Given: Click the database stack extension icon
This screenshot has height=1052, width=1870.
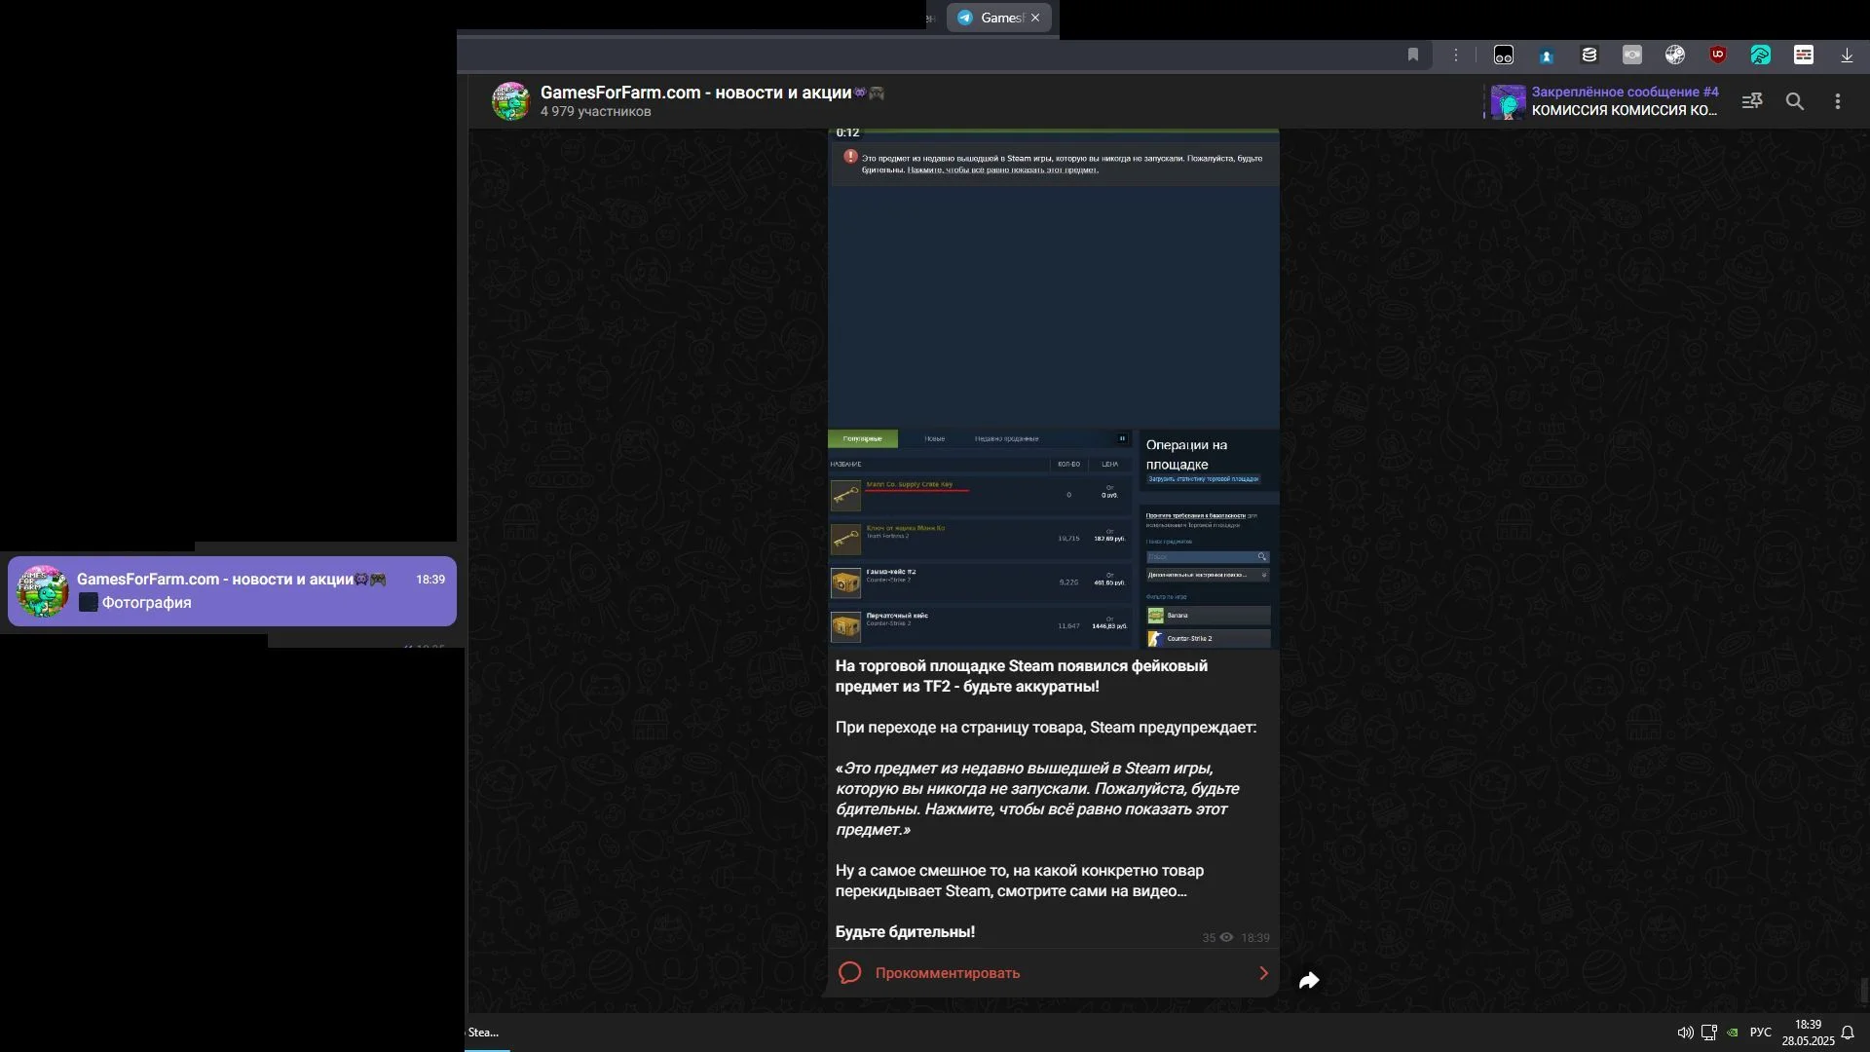Looking at the screenshot, I should click(1589, 56).
